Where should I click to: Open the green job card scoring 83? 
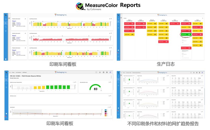click(186, 35)
